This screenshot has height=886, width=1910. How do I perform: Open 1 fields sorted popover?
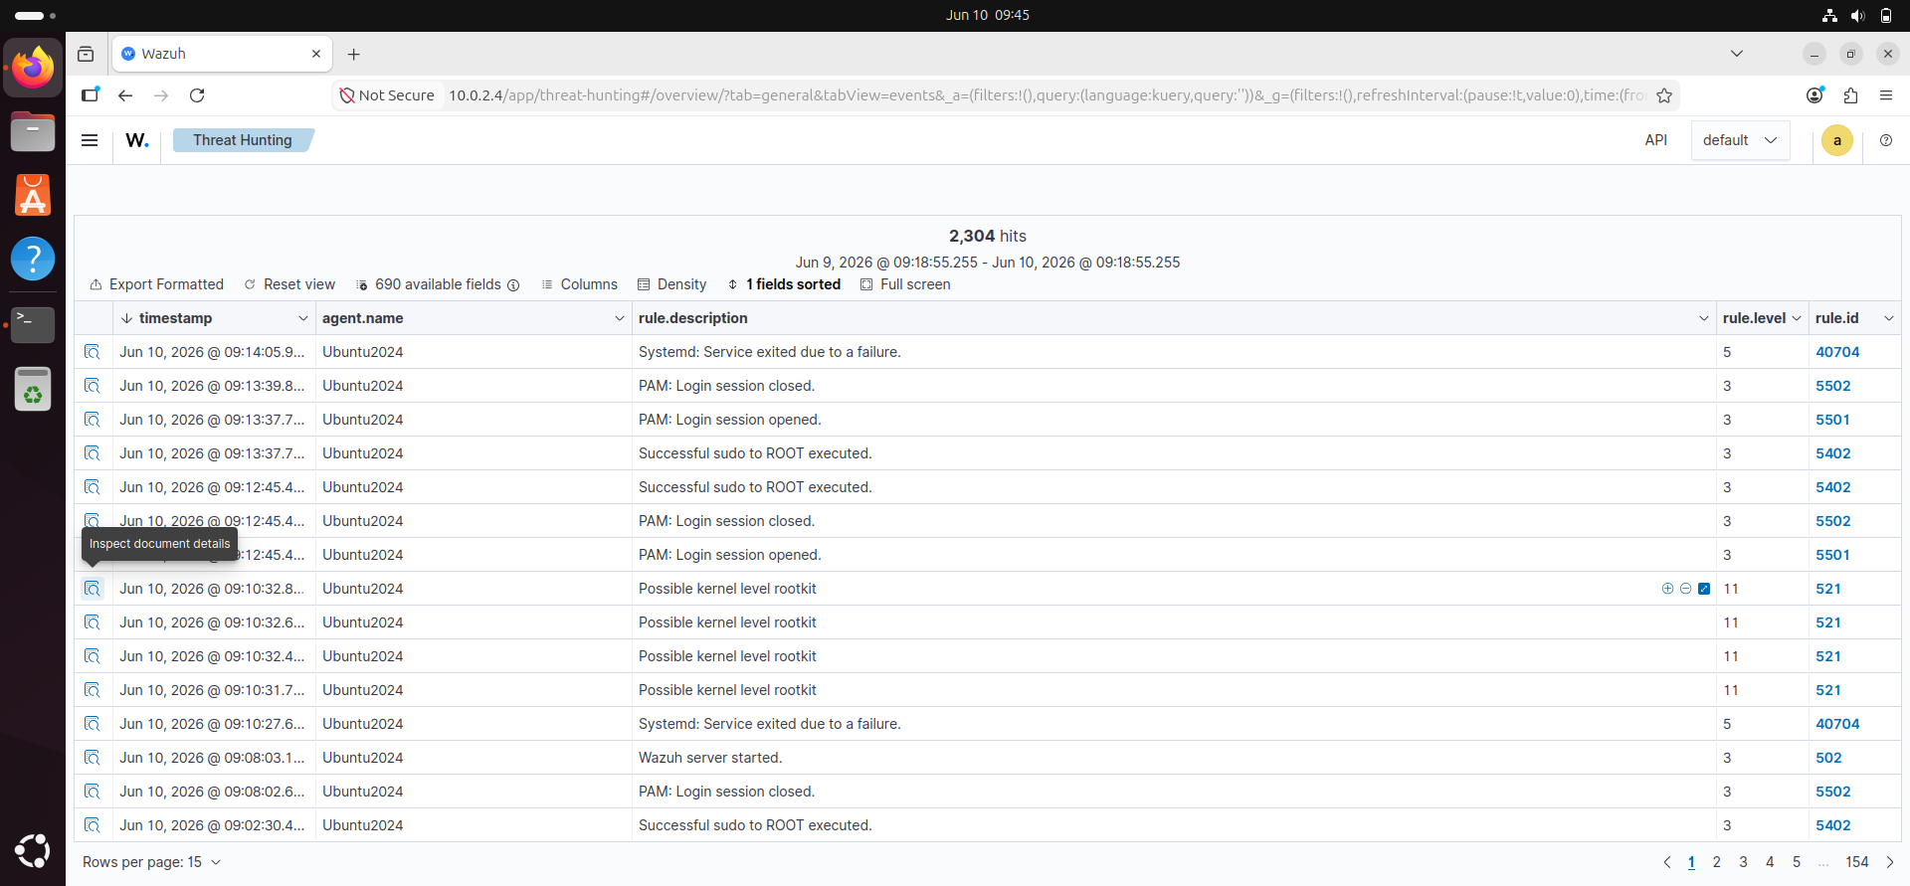pyautogui.click(x=784, y=284)
